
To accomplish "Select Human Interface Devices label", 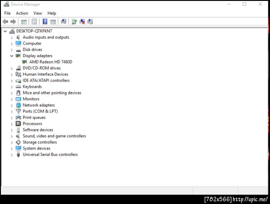I will point(45,74).
